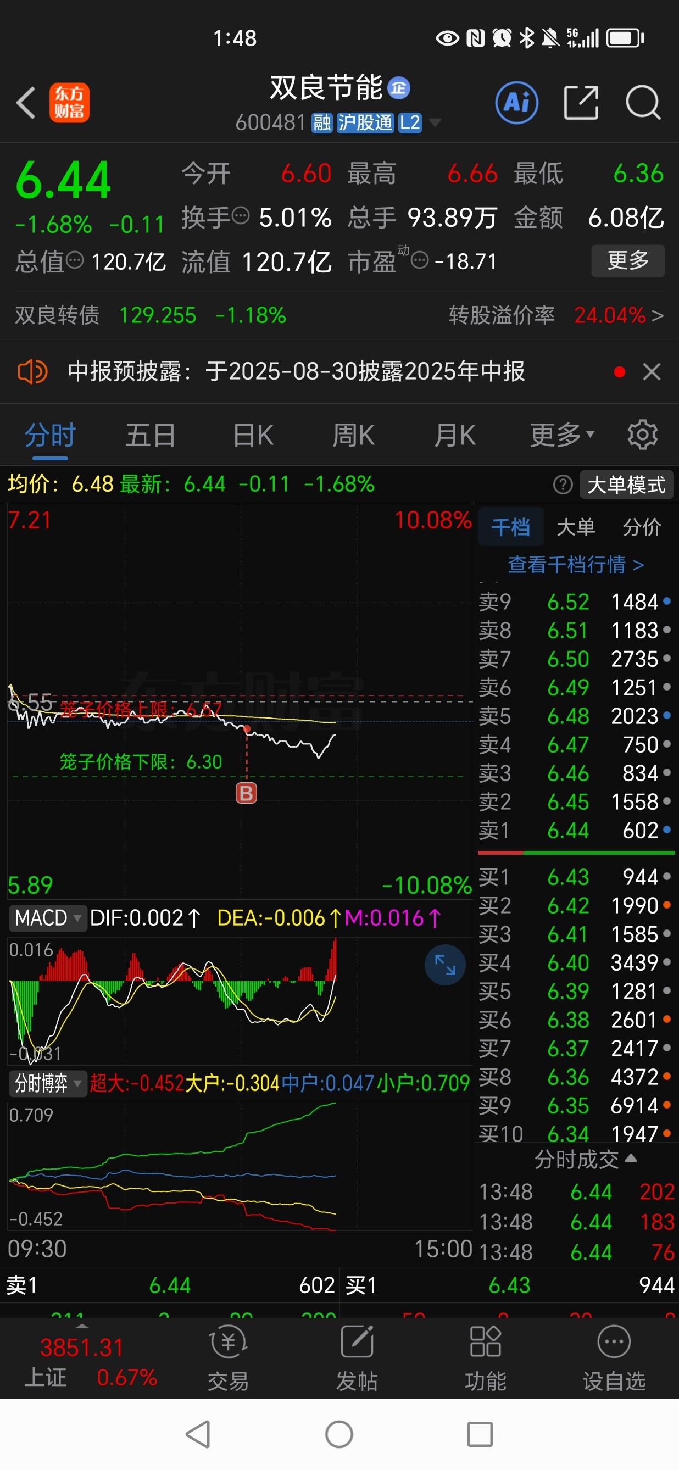Screen dimensions: 679x1470
Task: Open 查看千档行情 link
Action: (576, 564)
